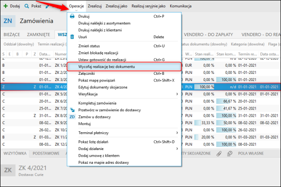Sort by Stan reali... column header
281x187 pixels.
click(204, 54)
